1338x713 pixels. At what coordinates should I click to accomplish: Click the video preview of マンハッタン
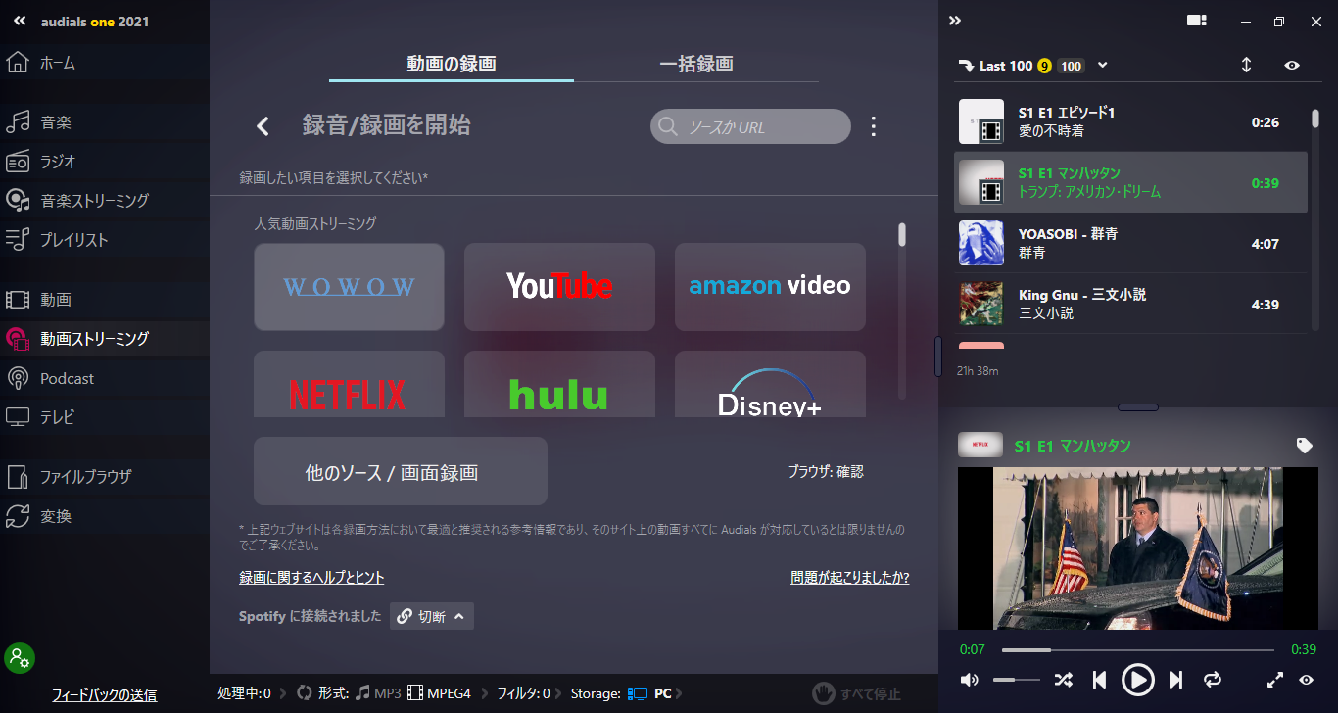coord(1137,548)
